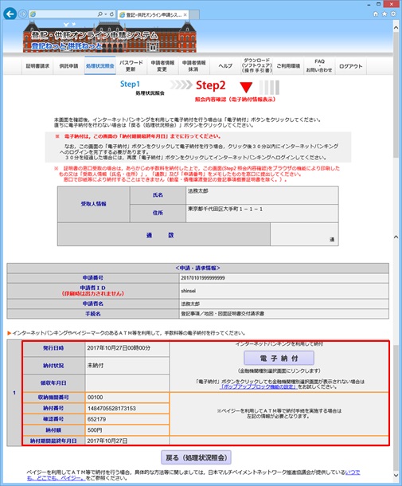This screenshot has width=402, height=486.
Task: Click the browser forward arrow button
Action: [x=22, y=14]
